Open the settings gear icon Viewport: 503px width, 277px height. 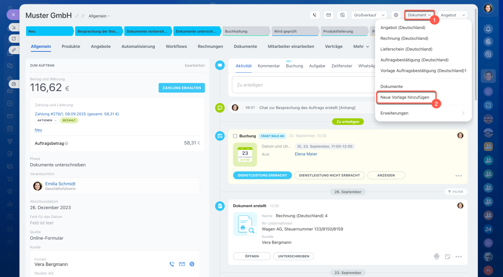[396, 15]
